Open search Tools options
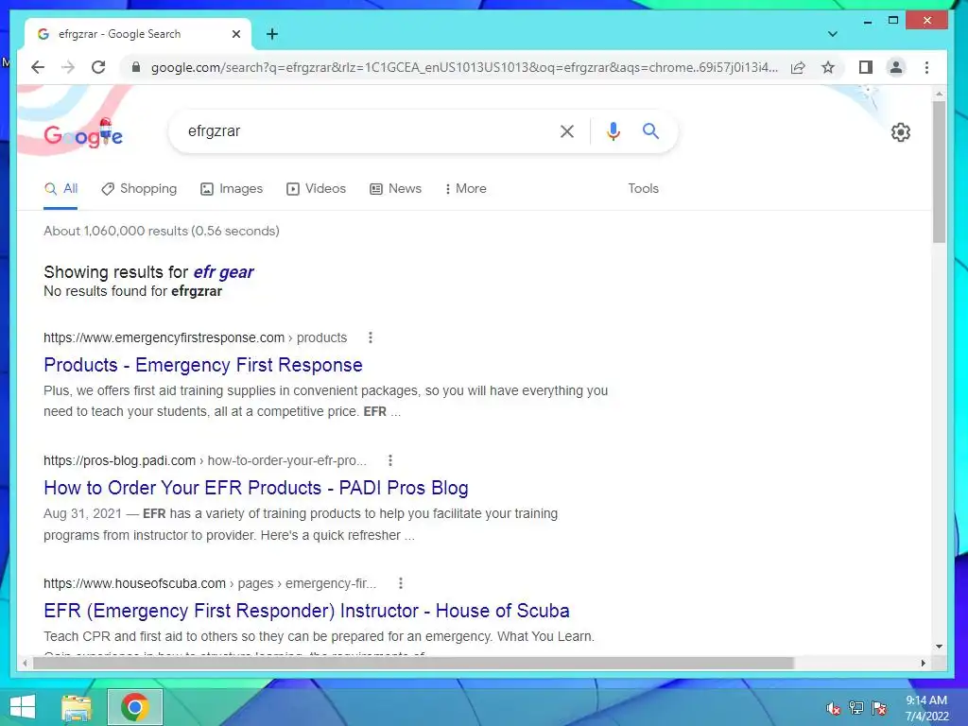 (x=643, y=189)
